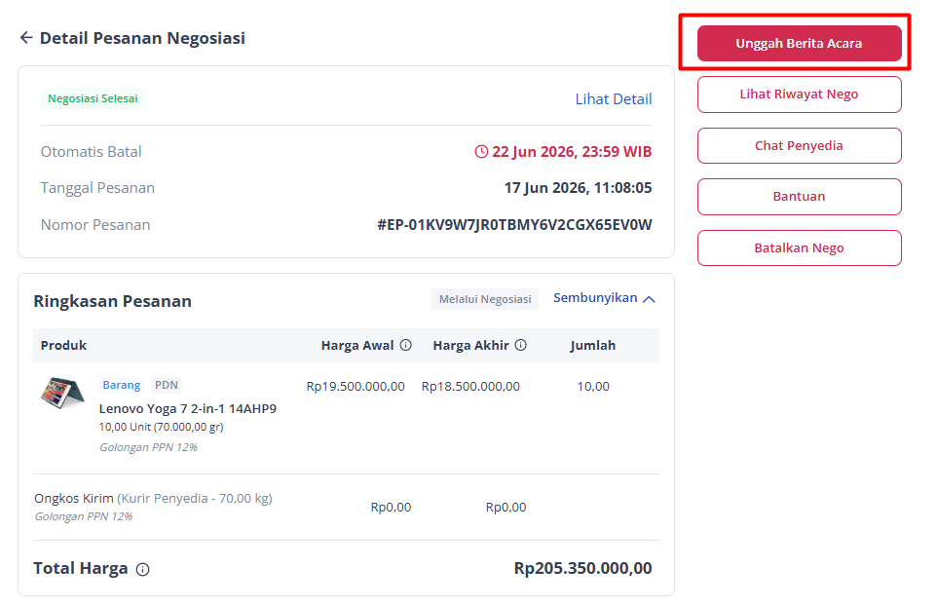The height and width of the screenshot is (606, 937).
Task: Click the clock icon by the auto-cancel date
Action: [x=481, y=152]
